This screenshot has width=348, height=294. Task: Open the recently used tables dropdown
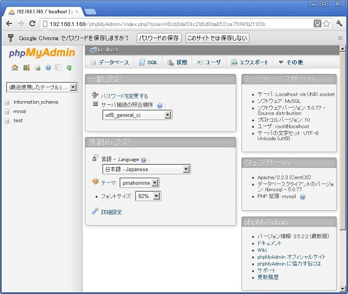point(42,87)
